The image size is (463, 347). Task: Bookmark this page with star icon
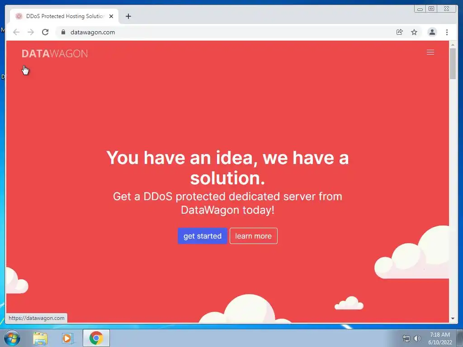click(414, 32)
